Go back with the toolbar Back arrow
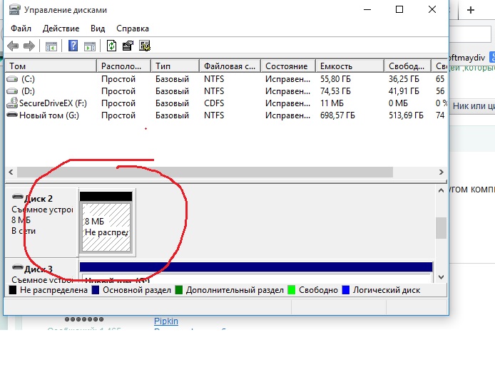The width and height of the screenshot is (495, 372). (13, 46)
